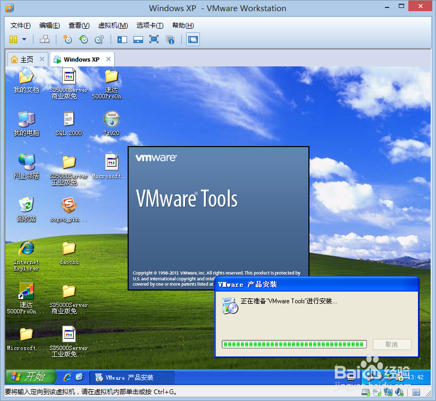The width and height of the screenshot is (436, 401).
Task: Open the 查看(V) menu
Action: [x=79, y=25]
